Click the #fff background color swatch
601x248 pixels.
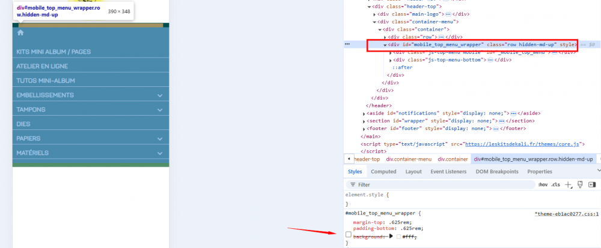tap(398, 237)
